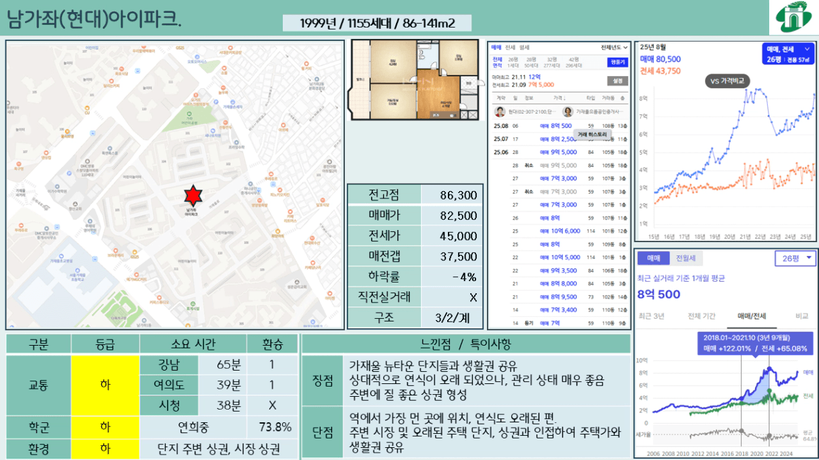Select the 현대 agent profile photo
Image resolution: width=819 pixels, height=460 pixels.
click(x=500, y=112)
